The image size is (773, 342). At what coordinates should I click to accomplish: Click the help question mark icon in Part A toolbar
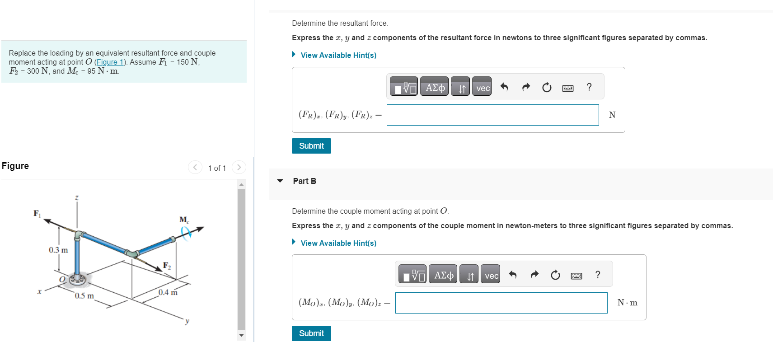point(589,87)
